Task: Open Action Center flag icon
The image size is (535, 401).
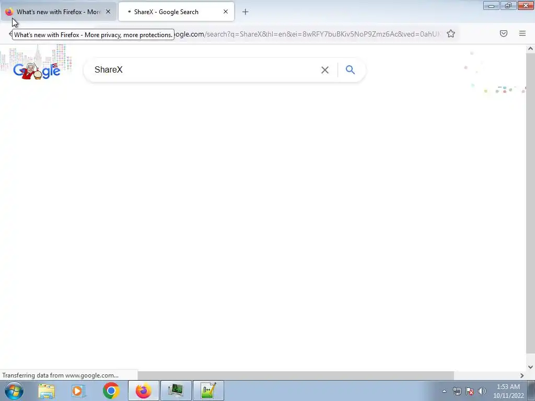Action: [x=470, y=391]
